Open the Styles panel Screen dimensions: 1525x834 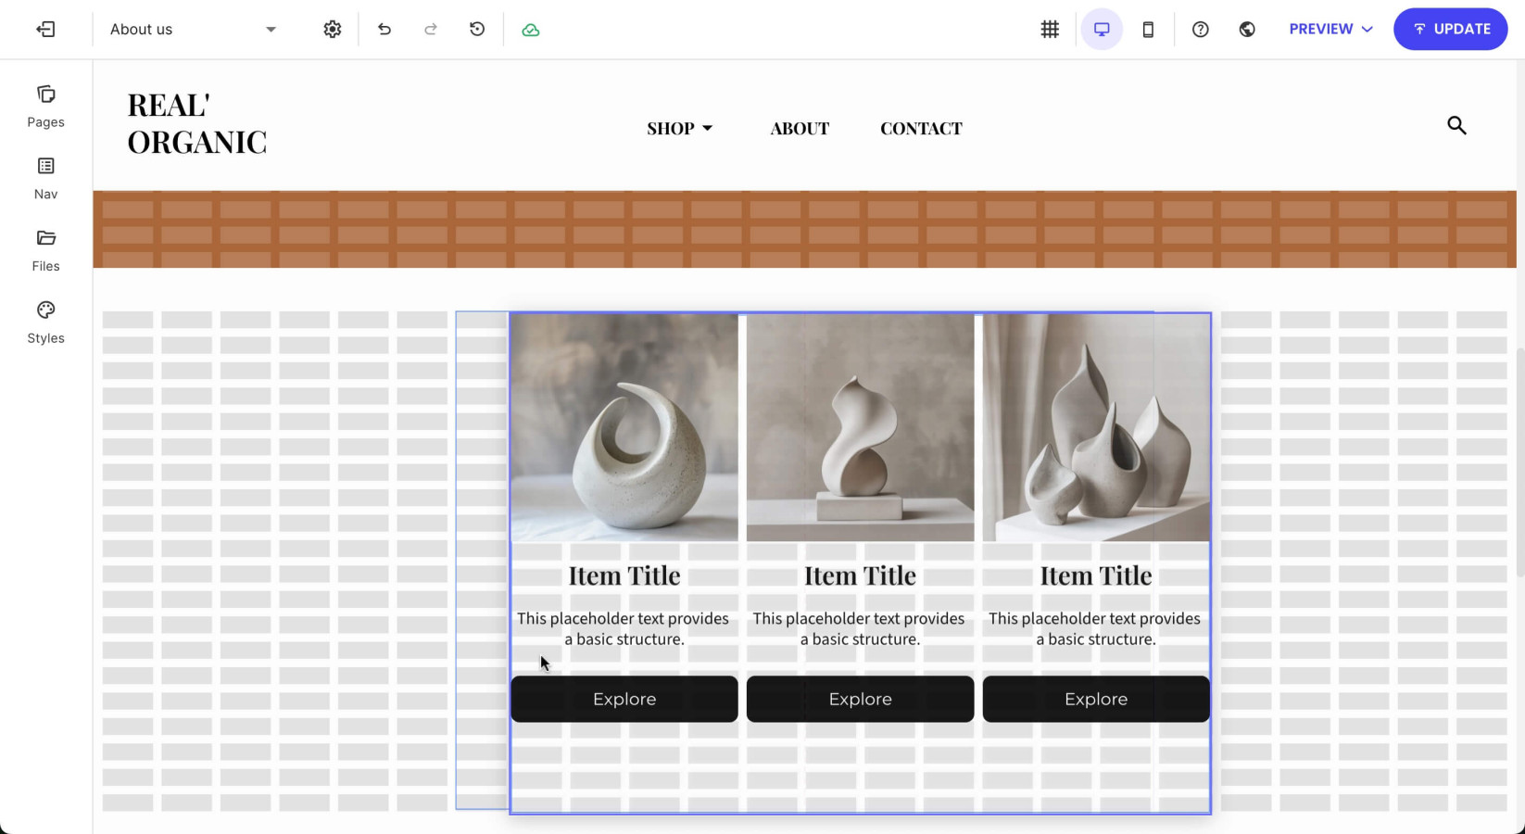click(45, 323)
